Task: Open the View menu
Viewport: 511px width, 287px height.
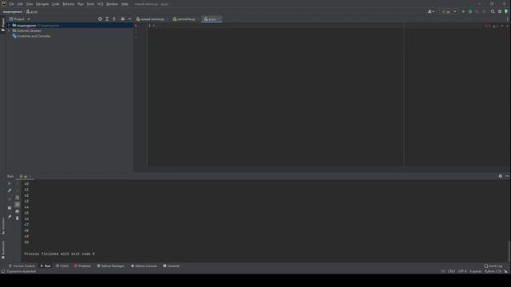Action: click(x=30, y=4)
